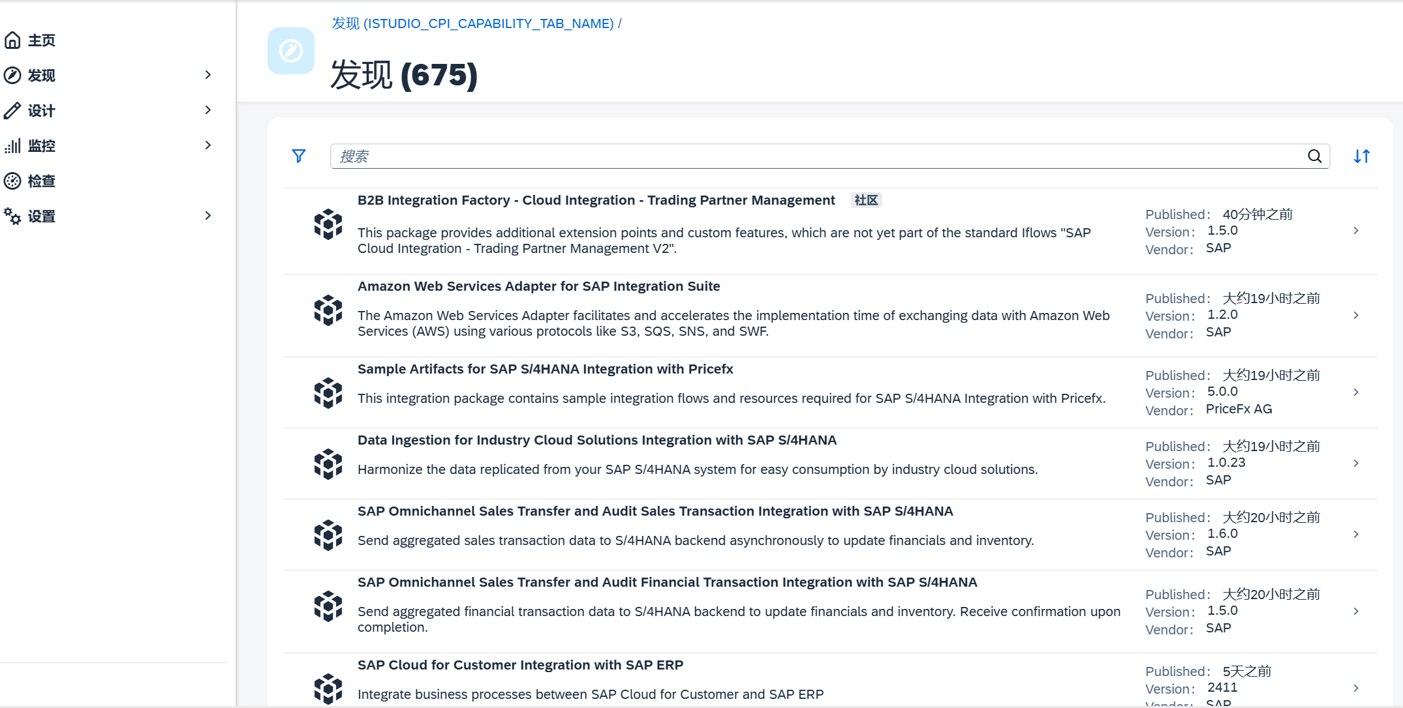The image size is (1403, 708).
Task: Expand the 监控 sidebar submenu chevron
Action: coord(208,145)
